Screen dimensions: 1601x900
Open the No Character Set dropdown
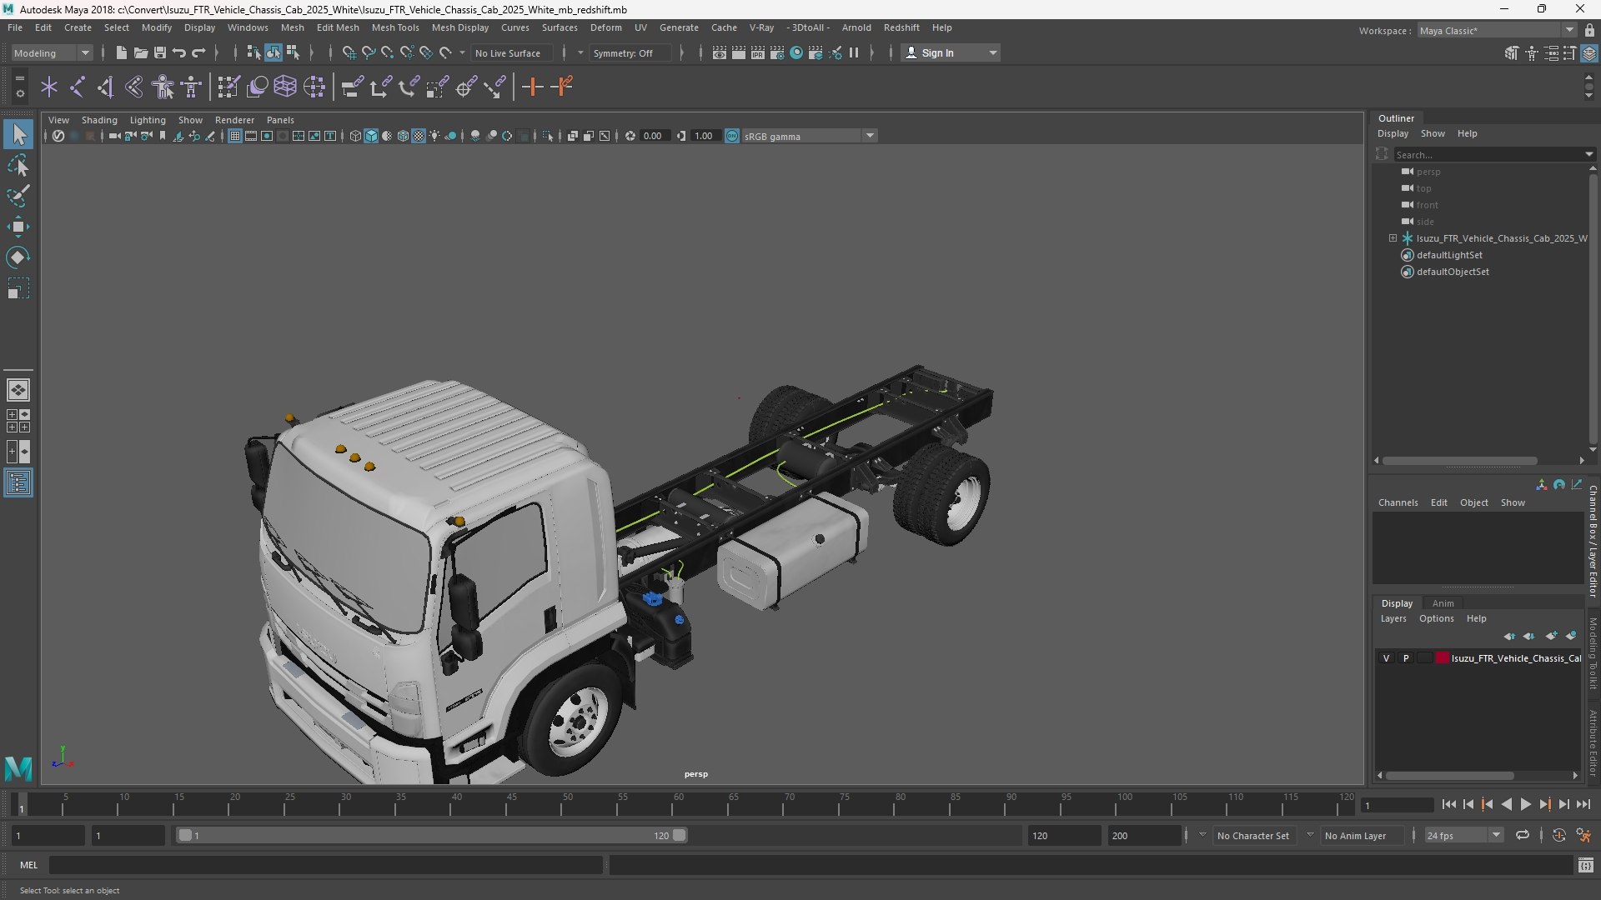click(x=1253, y=835)
